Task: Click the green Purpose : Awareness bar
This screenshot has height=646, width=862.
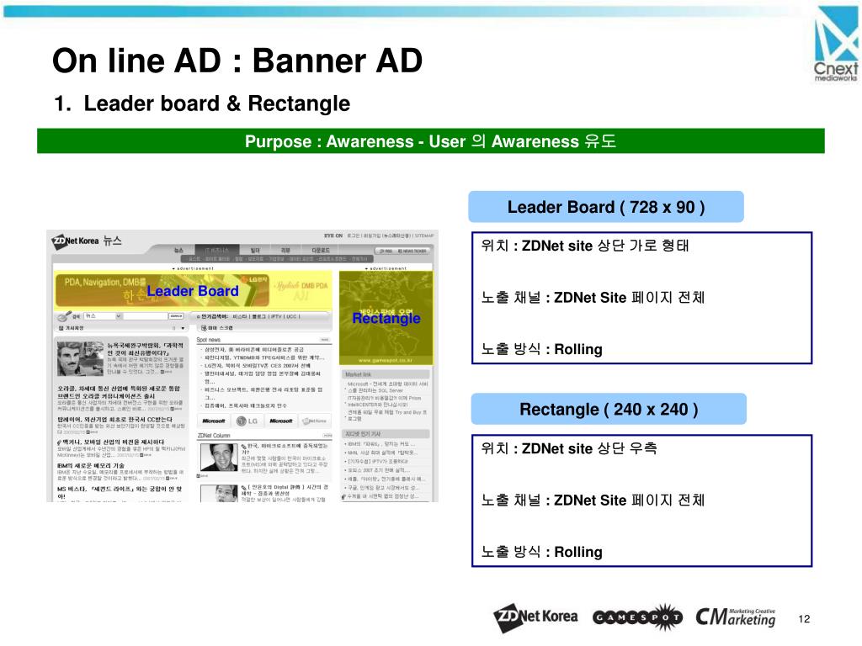Action: coord(430,141)
